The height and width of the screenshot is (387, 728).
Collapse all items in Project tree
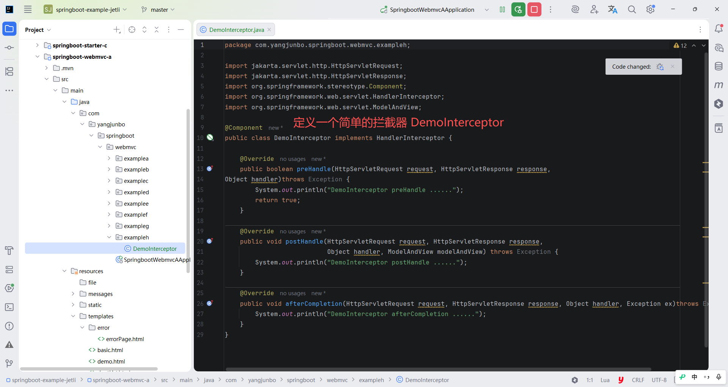157,30
